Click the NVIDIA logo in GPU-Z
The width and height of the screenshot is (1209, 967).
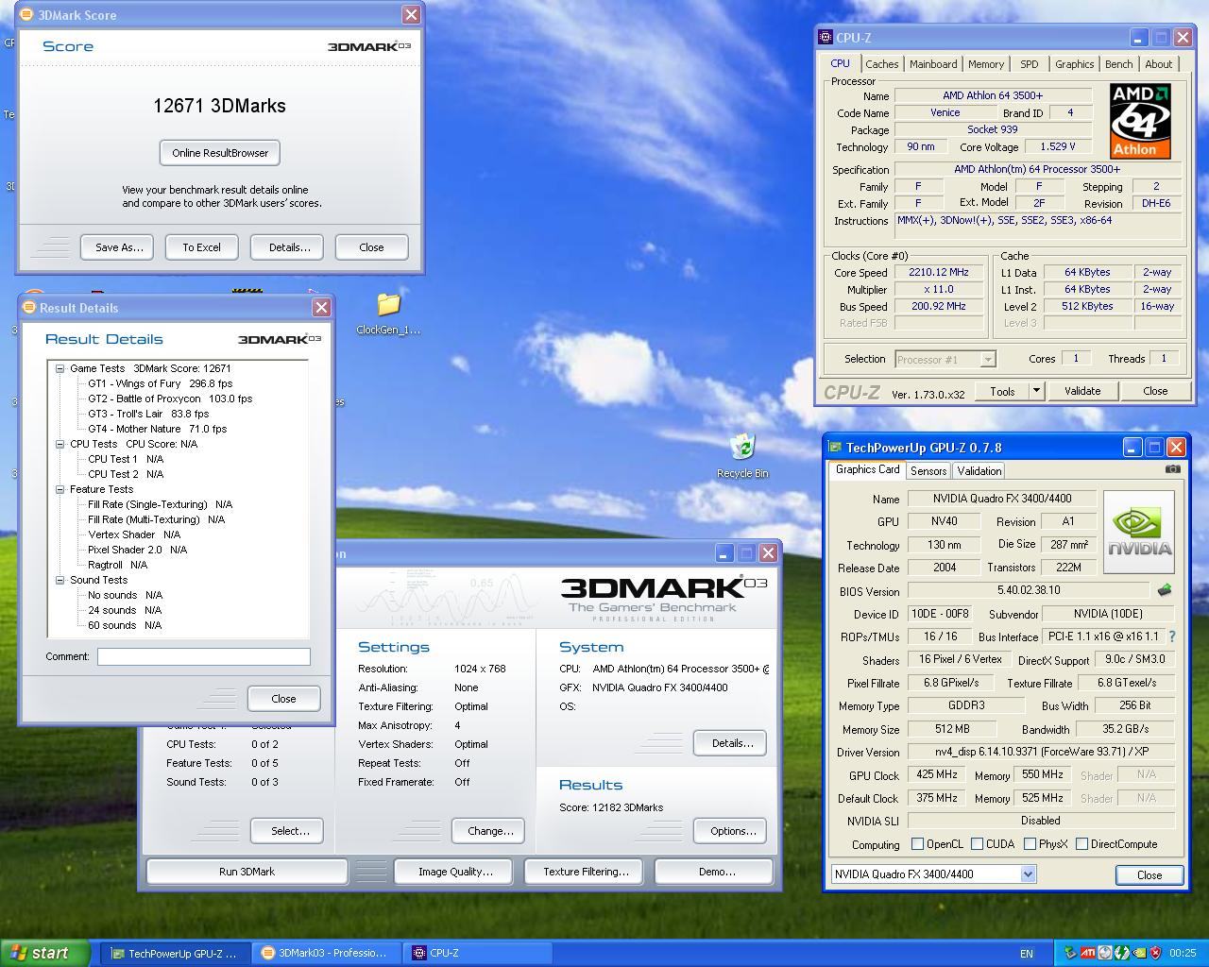coord(1139,532)
